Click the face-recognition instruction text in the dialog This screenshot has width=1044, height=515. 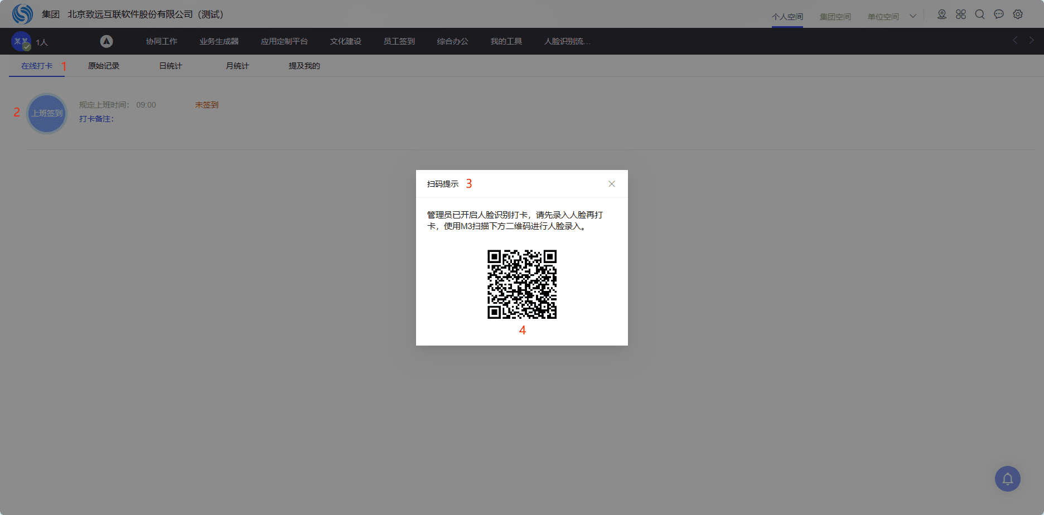pos(515,220)
